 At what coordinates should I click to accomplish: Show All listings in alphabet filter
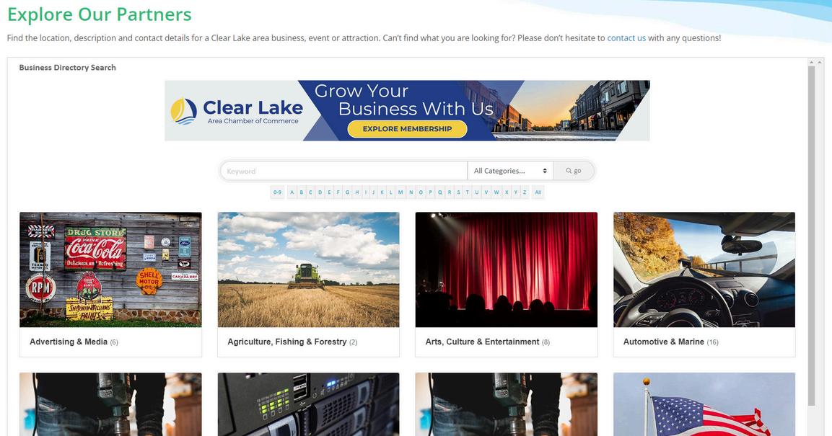[538, 192]
